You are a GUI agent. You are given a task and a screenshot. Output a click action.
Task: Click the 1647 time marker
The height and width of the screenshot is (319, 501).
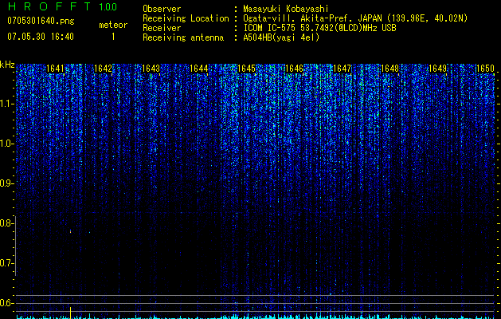pyautogui.click(x=342, y=69)
